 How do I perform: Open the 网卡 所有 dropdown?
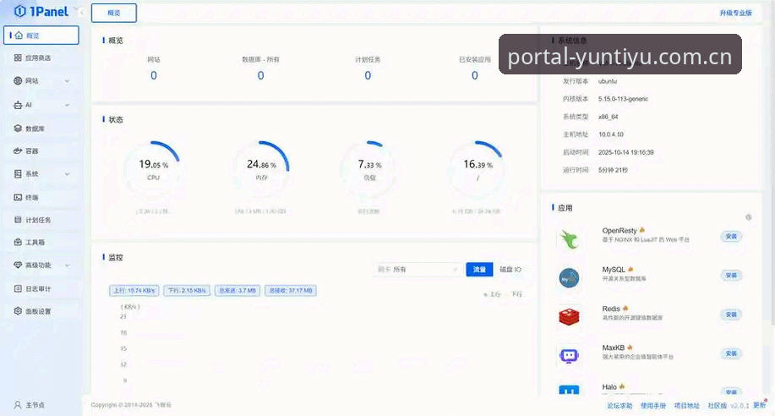coord(418,270)
